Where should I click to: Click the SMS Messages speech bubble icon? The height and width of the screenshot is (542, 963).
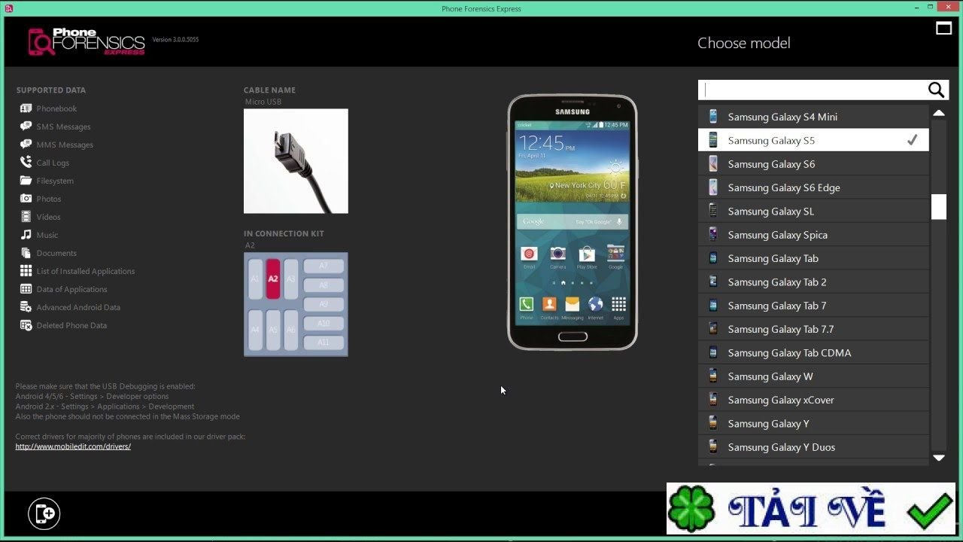[x=26, y=126]
